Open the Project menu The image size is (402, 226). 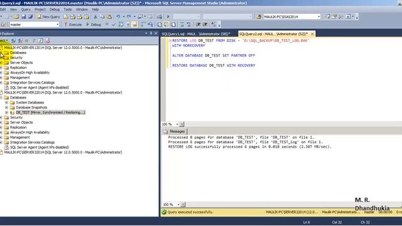(x=40, y=9)
